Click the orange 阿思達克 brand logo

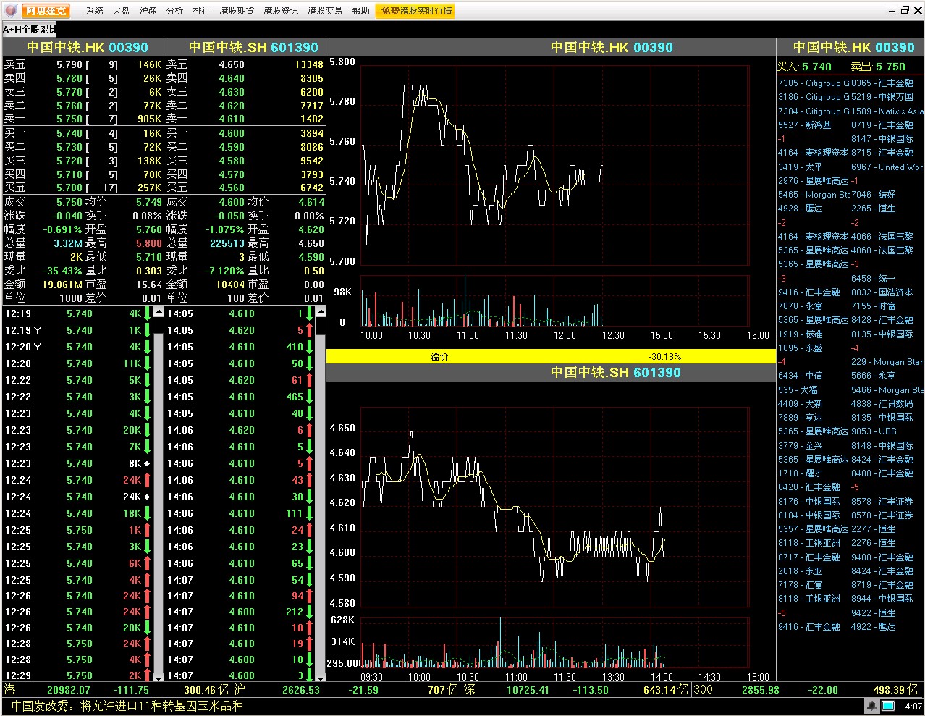(x=46, y=11)
